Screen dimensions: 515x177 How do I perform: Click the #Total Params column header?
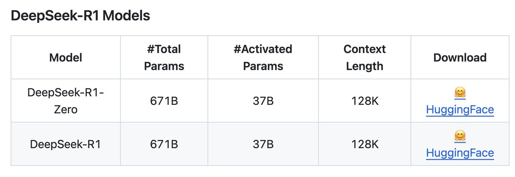164,58
